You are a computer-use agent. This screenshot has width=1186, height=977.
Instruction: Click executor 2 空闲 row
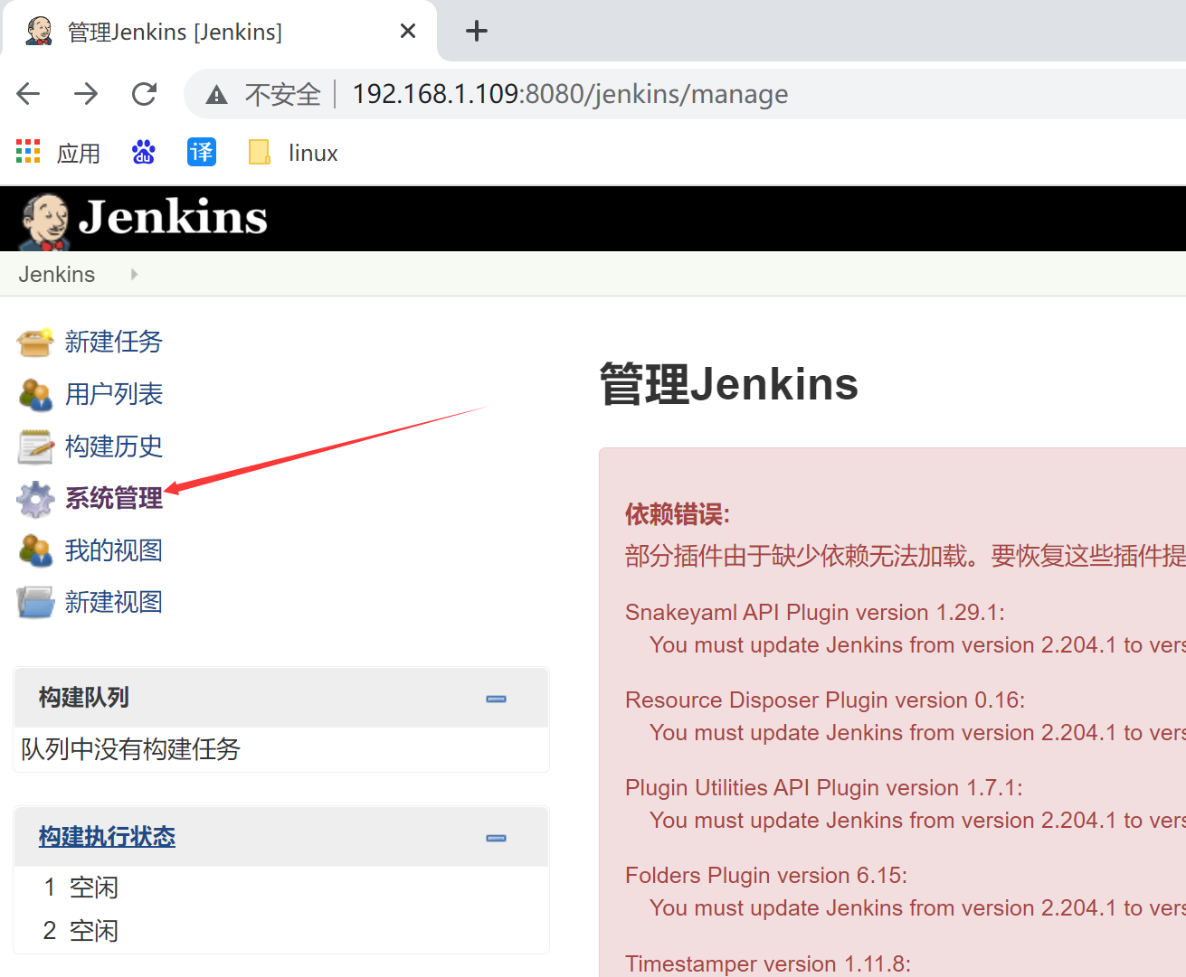(281, 931)
